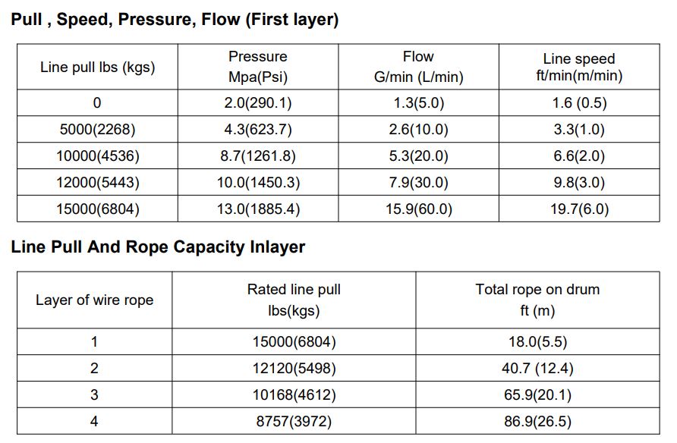The image size is (677, 443).
Task: Select the pressure cell reading 2.0(290.1)
Action: [x=258, y=104]
